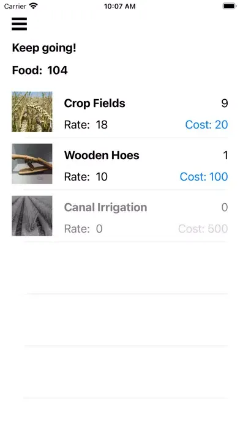Tap the Crop Fields wheat thumbnail
Screen dimensions: 240x426
[x=32, y=111]
